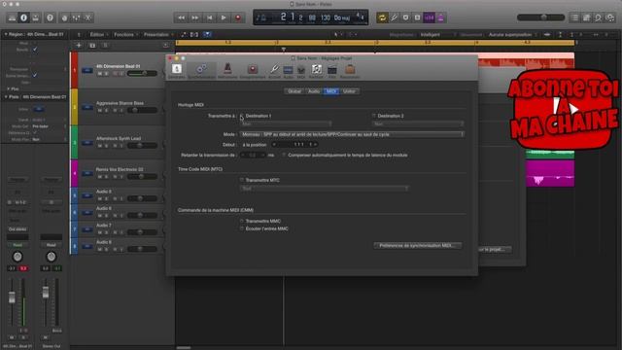Select the Synchronisation settings icon

pyautogui.click(x=201, y=70)
